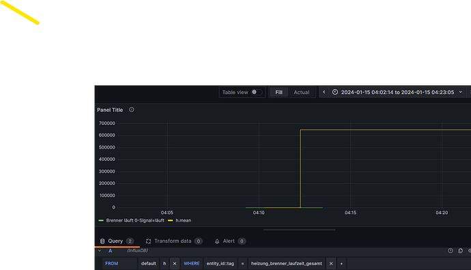Show panel info icon next to Panel Title
The width and height of the screenshot is (471, 270).
coord(132,110)
